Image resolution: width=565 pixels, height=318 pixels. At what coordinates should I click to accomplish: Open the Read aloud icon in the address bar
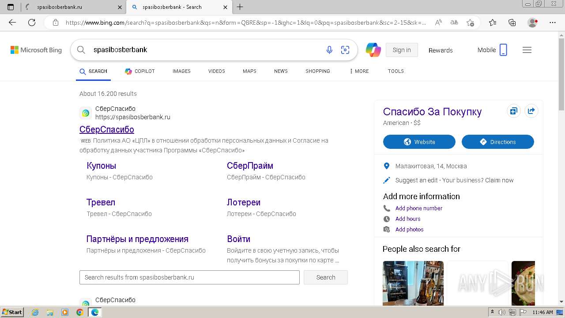tap(438, 23)
